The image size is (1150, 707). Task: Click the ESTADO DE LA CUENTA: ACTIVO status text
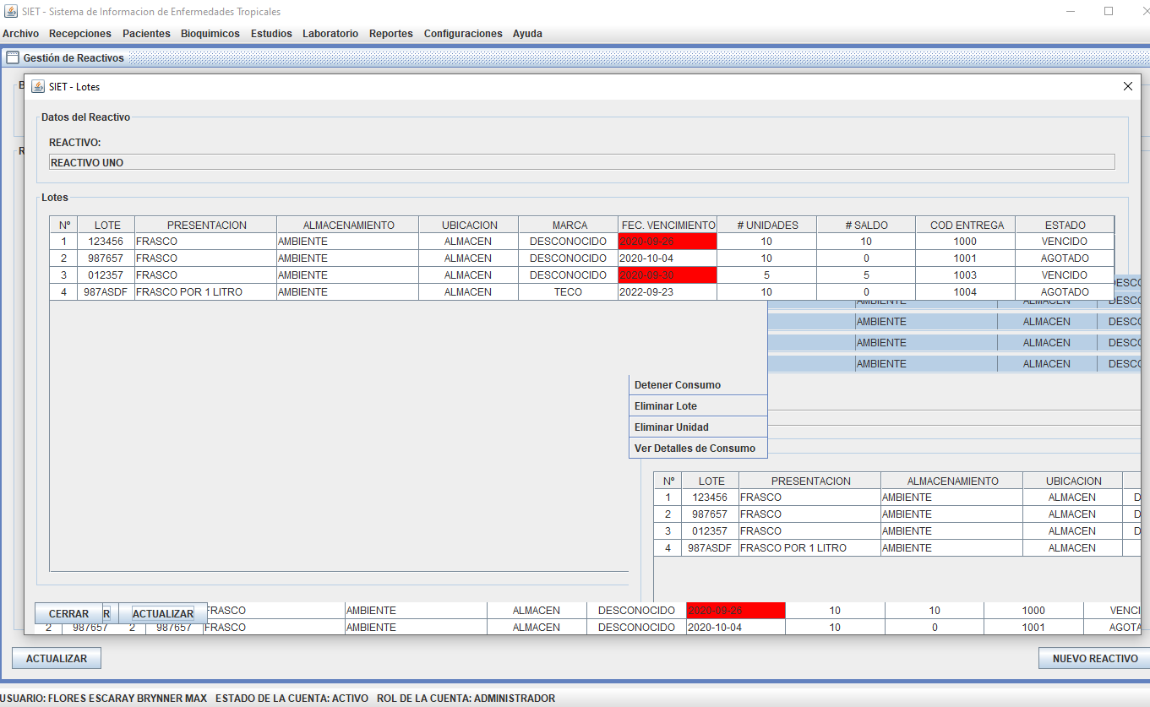pos(292,699)
